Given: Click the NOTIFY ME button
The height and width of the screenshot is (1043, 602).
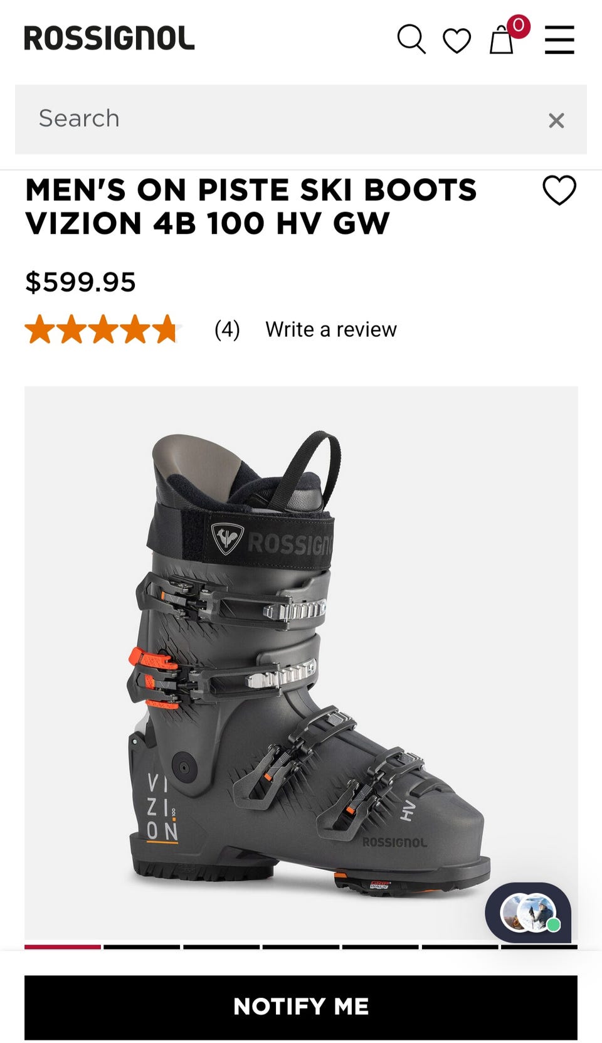Looking at the screenshot, I should tap(301, 1007).
